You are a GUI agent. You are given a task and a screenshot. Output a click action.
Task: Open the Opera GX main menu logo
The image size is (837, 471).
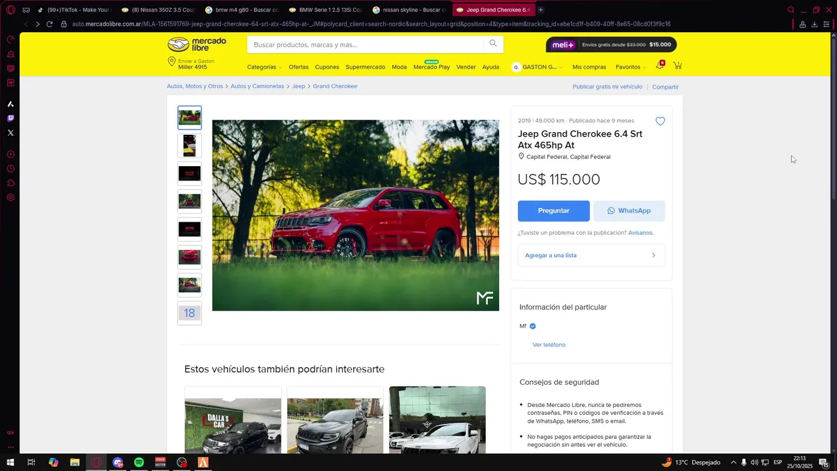10,10
